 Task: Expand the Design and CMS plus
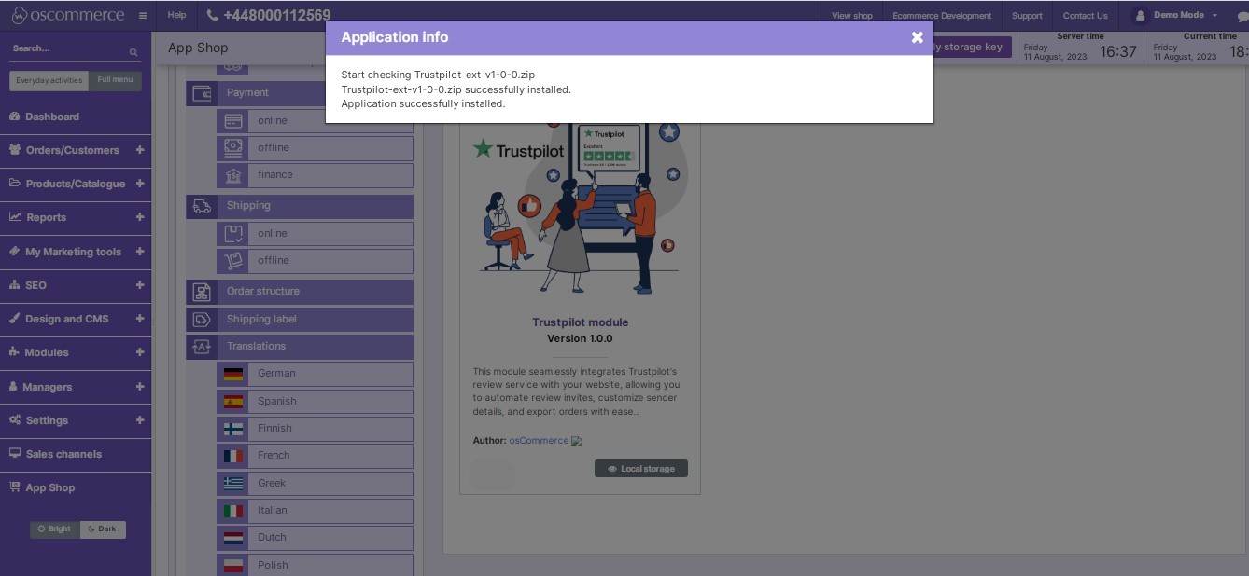coord(140,319)
